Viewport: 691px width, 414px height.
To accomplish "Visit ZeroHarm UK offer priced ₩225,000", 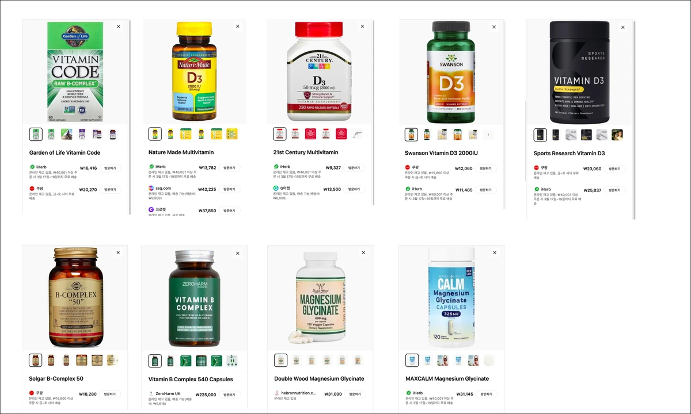I will click(x=229, y=395).
